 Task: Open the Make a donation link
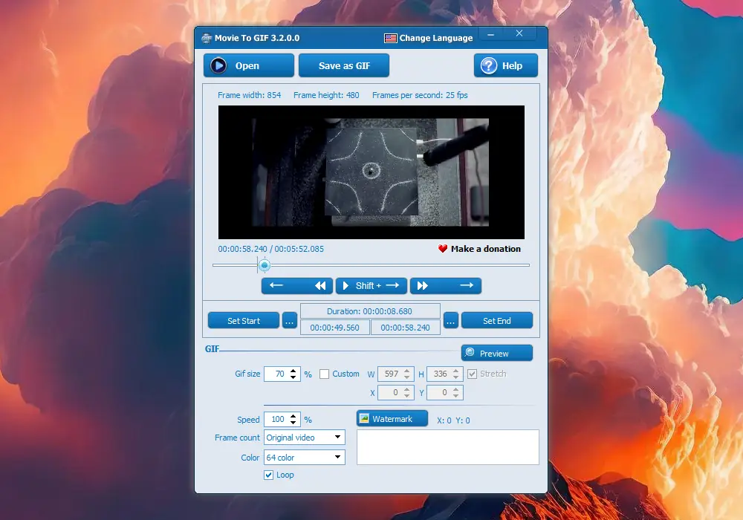point(486,249)
